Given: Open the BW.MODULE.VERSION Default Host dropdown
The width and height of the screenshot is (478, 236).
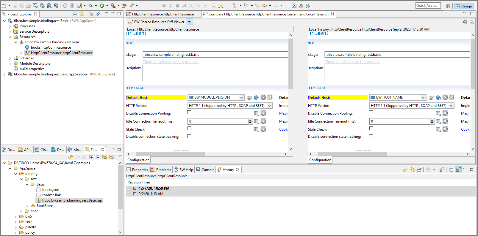Looking at the screenshot, I should [x=241, y=98].
